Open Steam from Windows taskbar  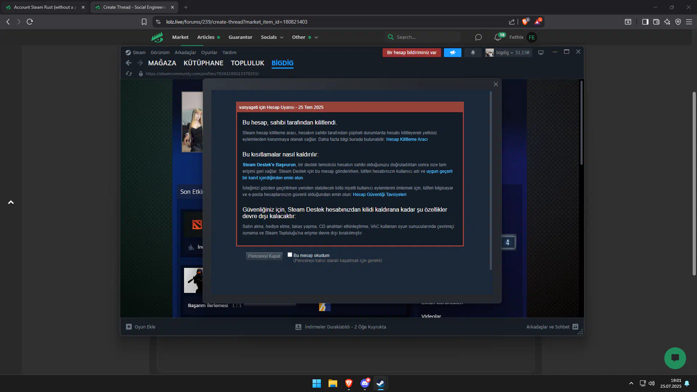[x=380, y=383]
